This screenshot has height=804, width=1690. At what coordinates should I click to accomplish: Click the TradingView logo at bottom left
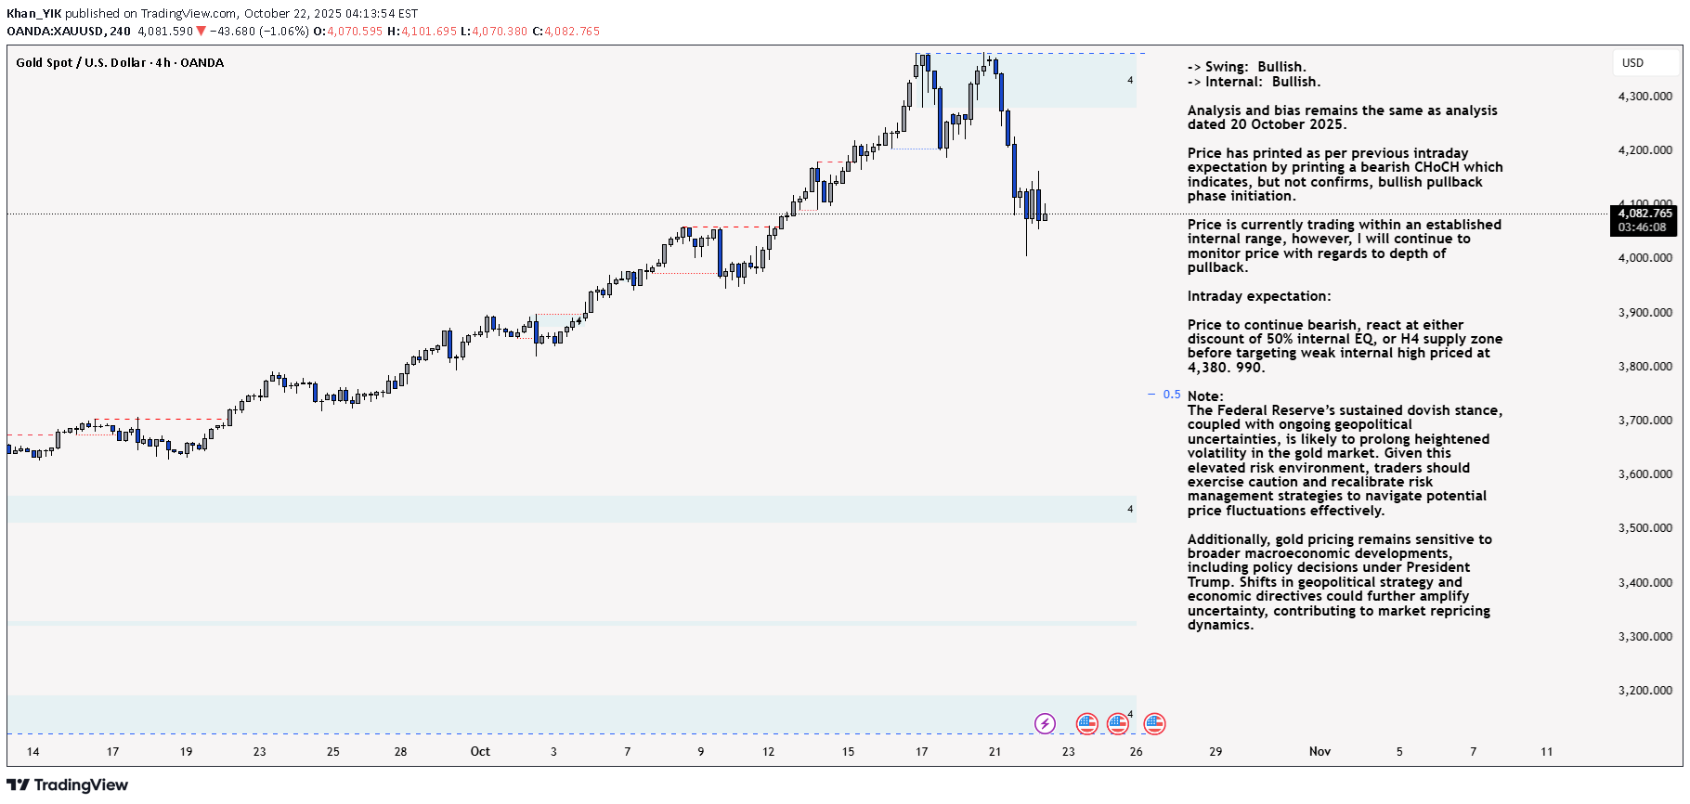tap(67, 785)
